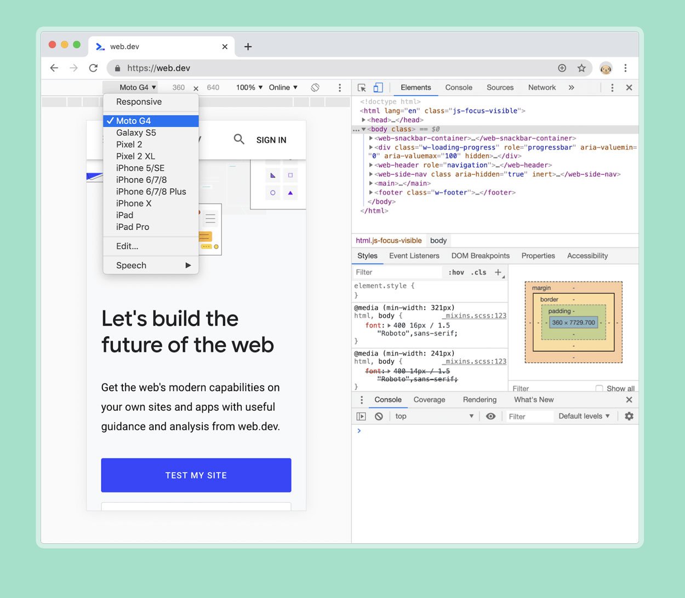Enable the Show all checkbox
Image resolution: width=685 pixels, height=598 pixels.
(x=599, y=388)
